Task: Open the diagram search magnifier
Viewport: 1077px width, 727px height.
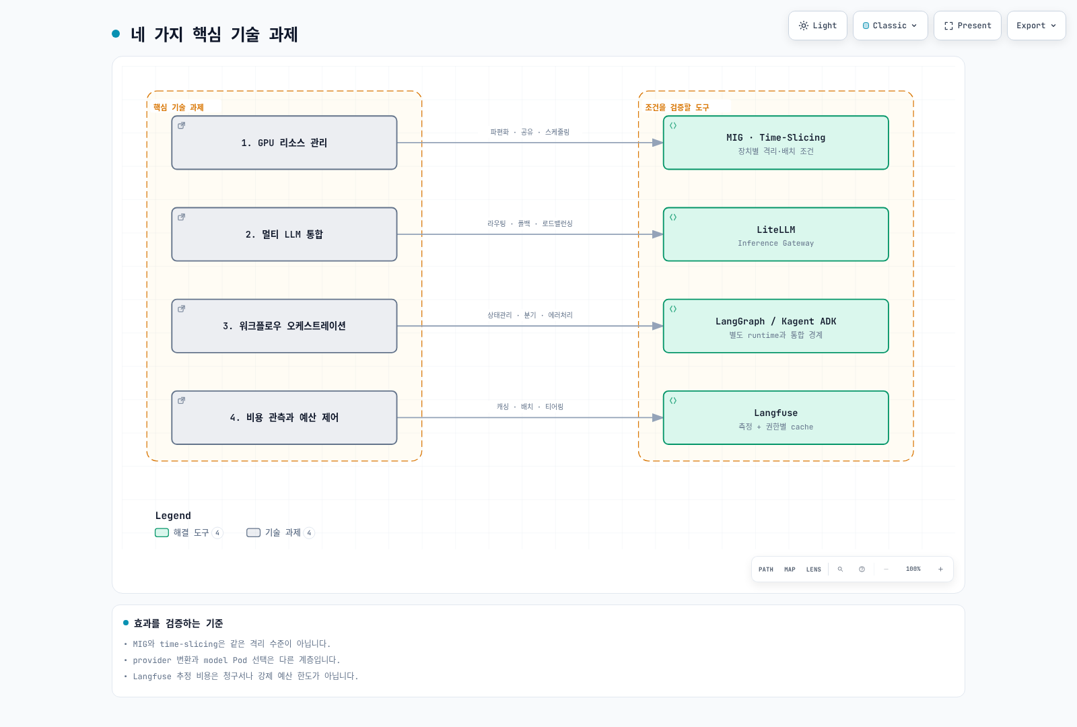Action: pos(840,569)
